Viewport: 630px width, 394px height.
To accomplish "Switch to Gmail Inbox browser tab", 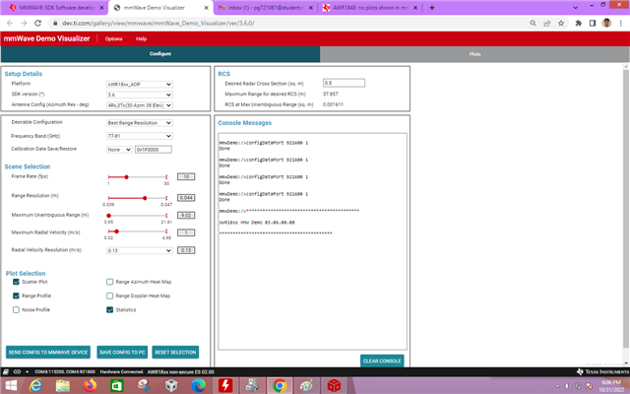I will pyautogui.click(x=265, y=8).
